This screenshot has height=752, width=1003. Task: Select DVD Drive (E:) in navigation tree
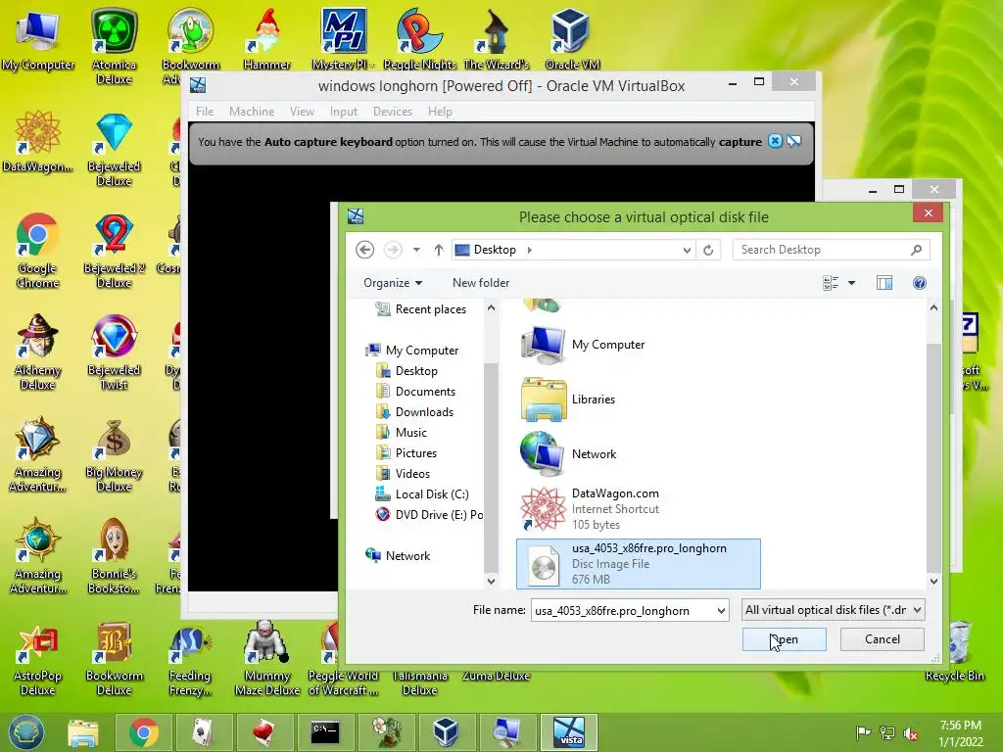pyautogui.click(x=429, y=515)
